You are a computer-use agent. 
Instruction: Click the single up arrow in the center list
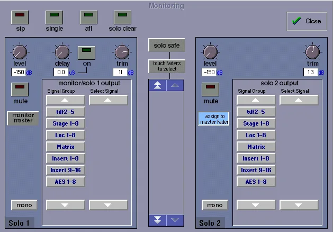[x=175, y=85]
